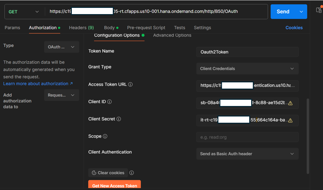Viewport: 323px width, 190px height.
Task: Send the request with Send button
Action: tap(283, 11)
